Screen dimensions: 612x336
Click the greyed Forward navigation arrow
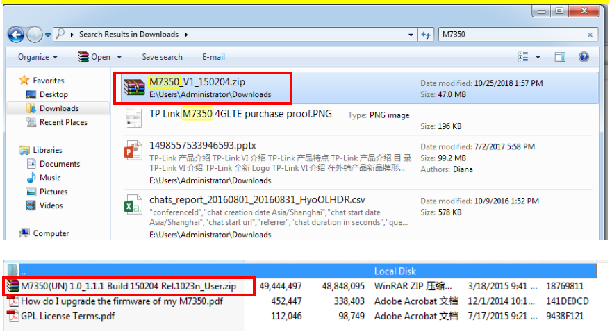pyautogui.click(x=34, y=35)
